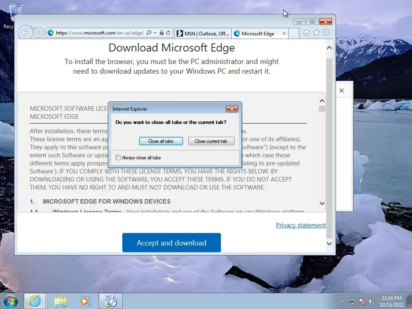Click the Show desktop strip
The height and width of the screenshot is (309, 412).
coord(409,301)
